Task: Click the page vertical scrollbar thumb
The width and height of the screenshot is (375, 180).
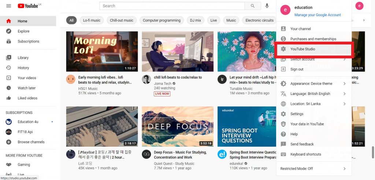Action: tap(372, 151)
